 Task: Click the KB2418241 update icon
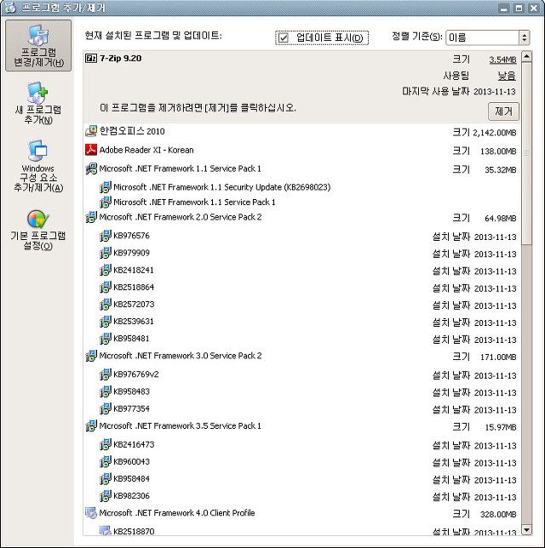(105, 270)
